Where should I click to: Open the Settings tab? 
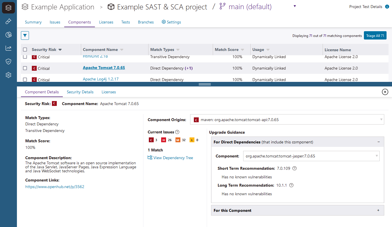pos(171,22)
